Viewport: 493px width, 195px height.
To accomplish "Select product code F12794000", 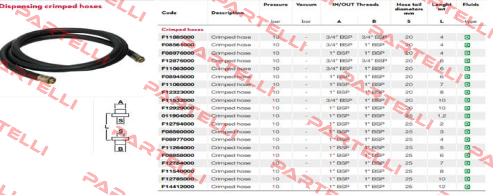I will (178, 124).
